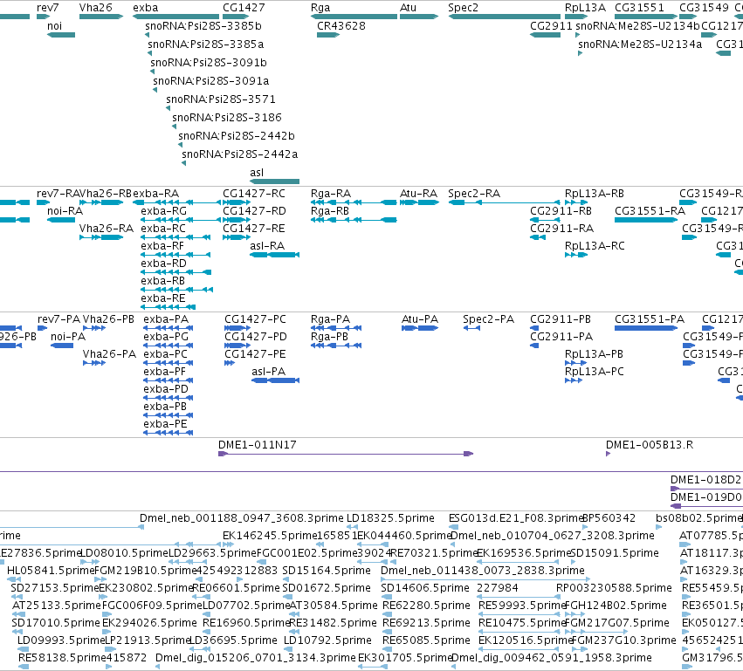Select snoRNA:Psi28S-3186 label
743x671 pixels.
(x=227, y=118)
